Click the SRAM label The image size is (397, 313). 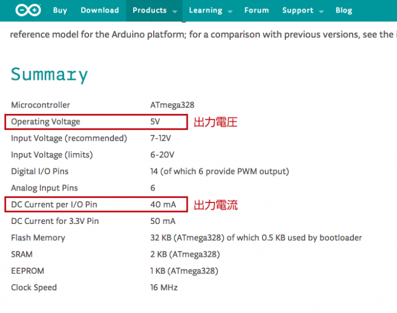22,254
